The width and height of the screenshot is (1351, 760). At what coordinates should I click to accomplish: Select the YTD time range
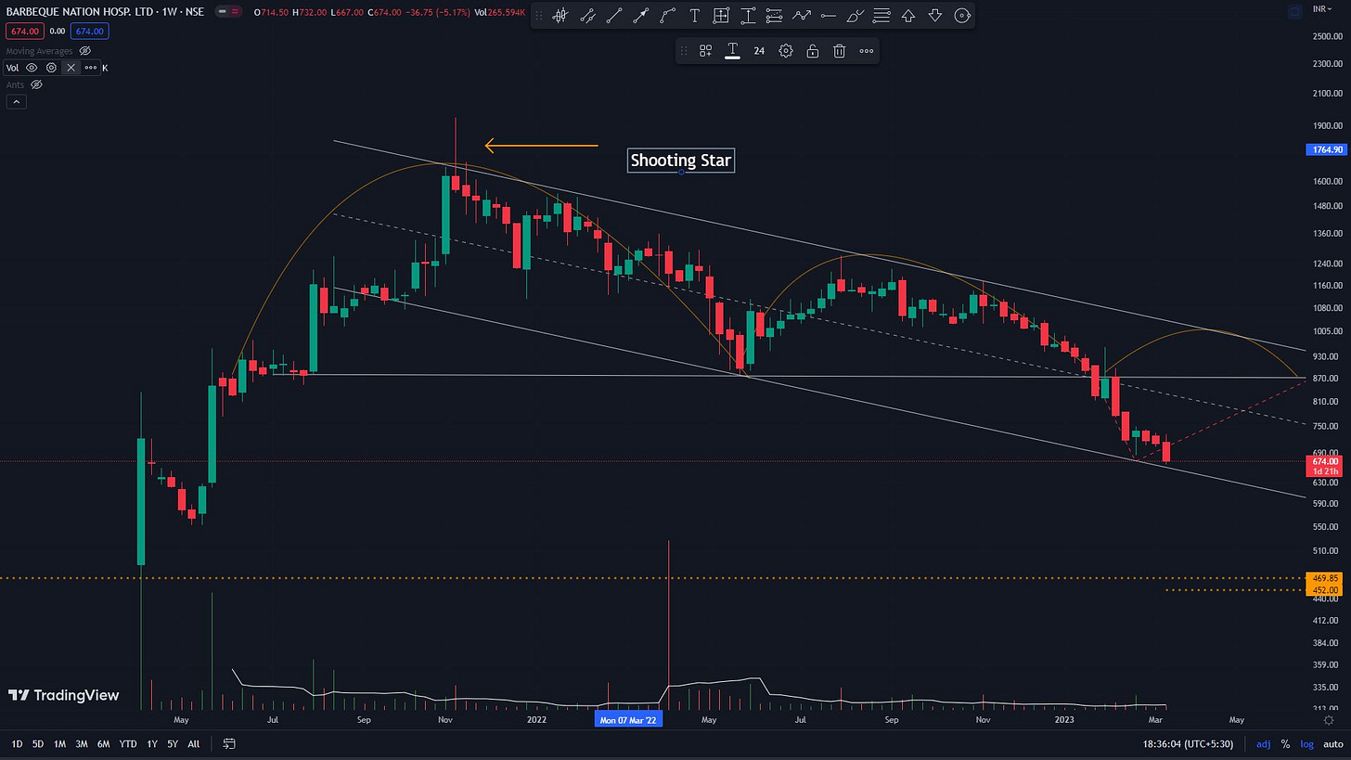[x=128, y=743]
